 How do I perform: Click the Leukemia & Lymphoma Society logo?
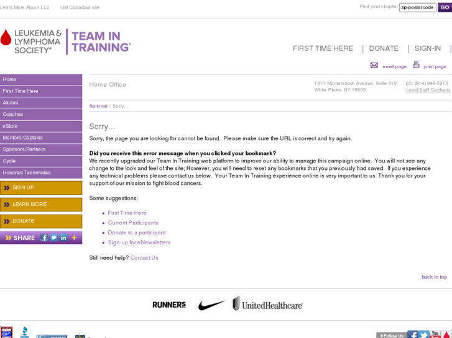(31, 42)
